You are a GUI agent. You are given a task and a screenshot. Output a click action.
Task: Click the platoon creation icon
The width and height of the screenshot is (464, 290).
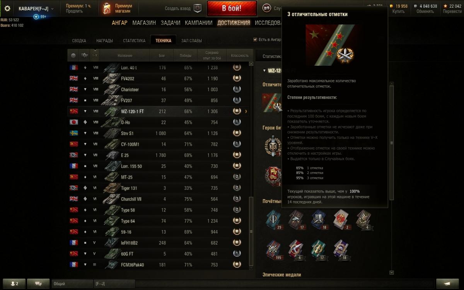(198, 8)
